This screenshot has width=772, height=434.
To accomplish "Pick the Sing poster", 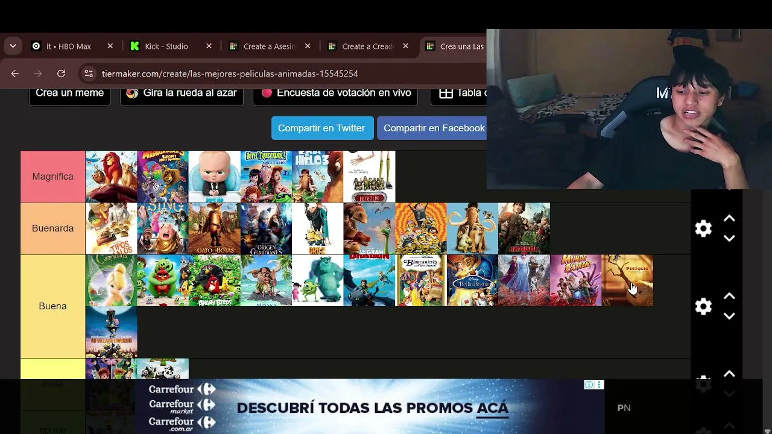I will point(163,228).
